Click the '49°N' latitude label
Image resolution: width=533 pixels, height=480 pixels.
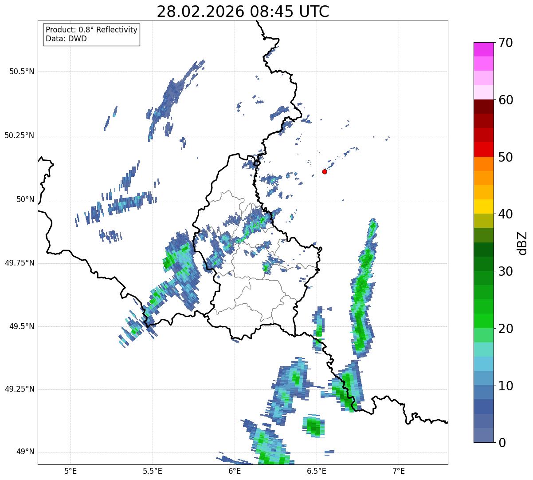pos(25,452)
